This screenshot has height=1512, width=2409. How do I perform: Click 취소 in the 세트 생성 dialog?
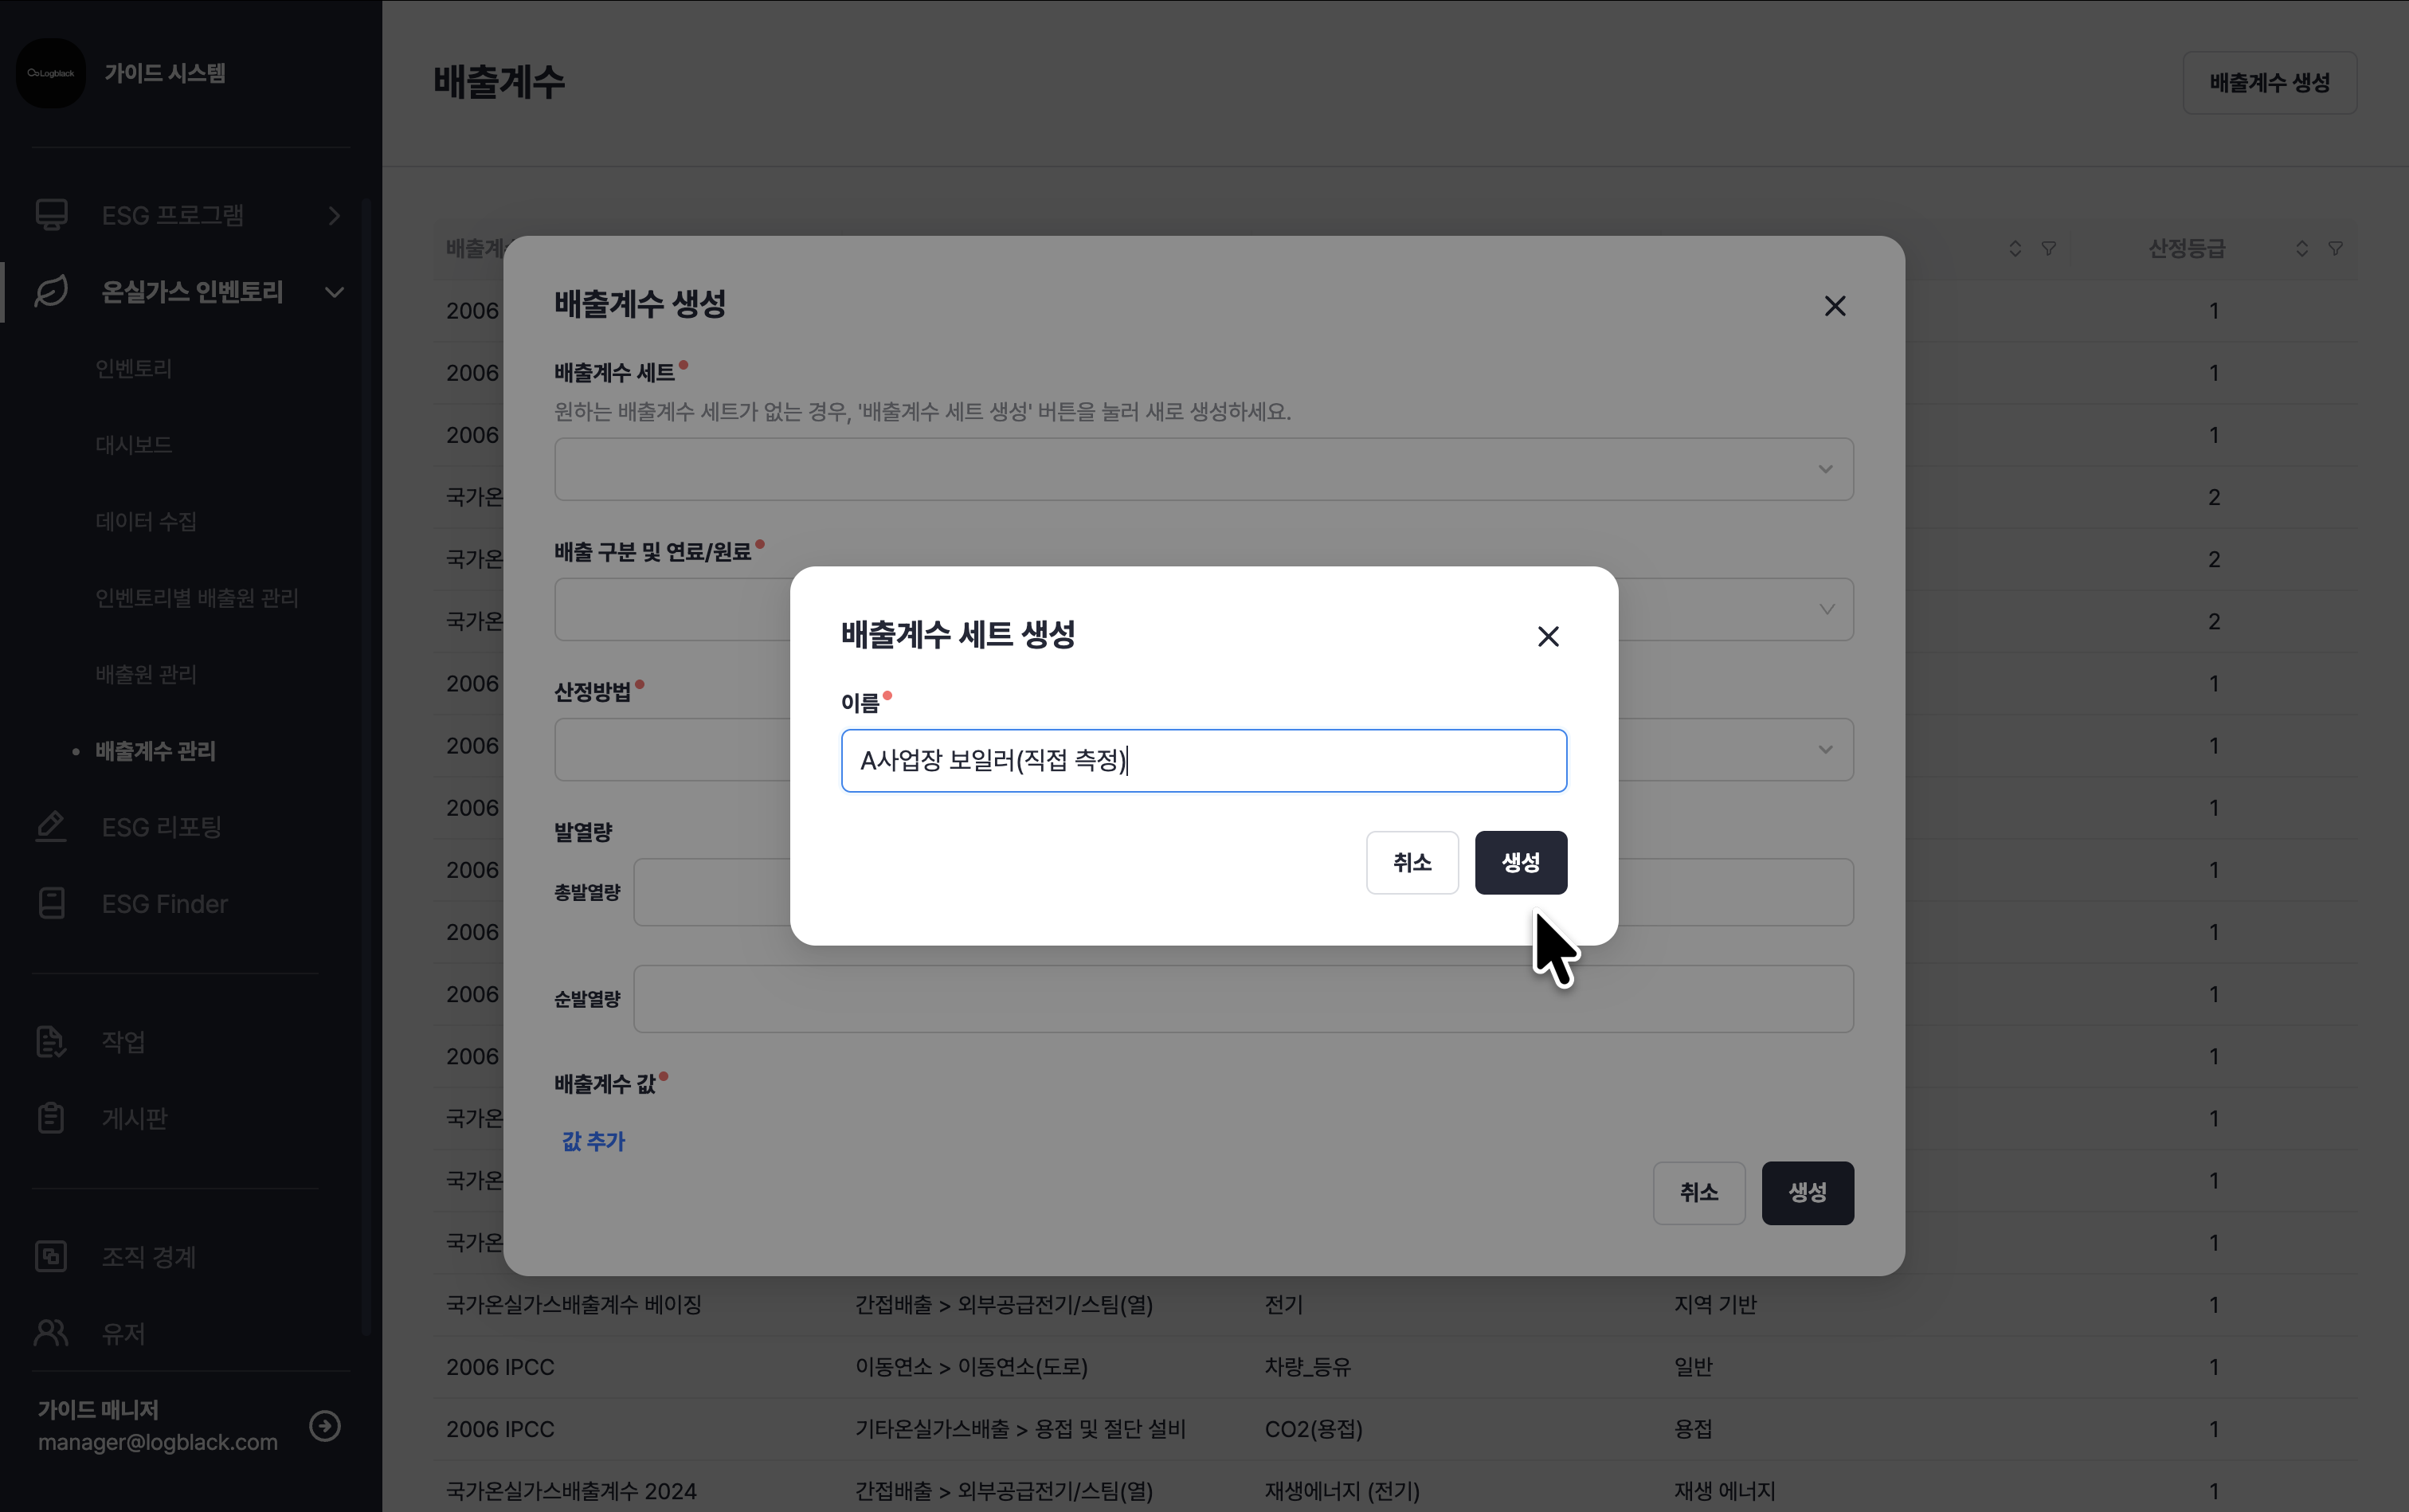point(1412,862)
